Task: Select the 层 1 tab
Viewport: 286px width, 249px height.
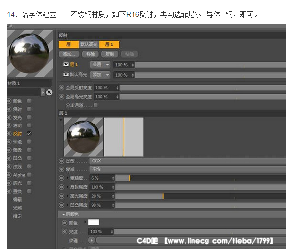Action: click(109, 44)
